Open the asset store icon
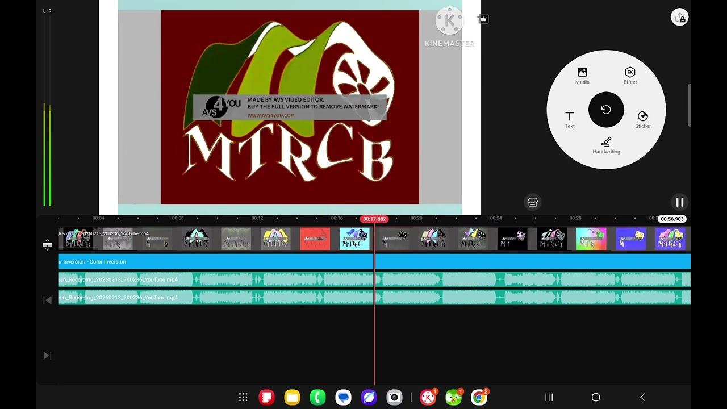The image size is (727, 409). [x=533, y=202]
